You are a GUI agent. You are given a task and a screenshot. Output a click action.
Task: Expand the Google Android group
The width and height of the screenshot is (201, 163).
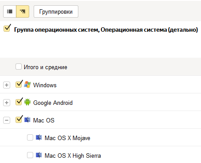point(7,103)
